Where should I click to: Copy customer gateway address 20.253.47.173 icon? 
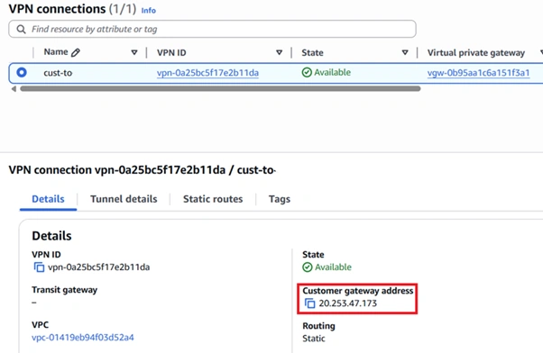point(309,303)
